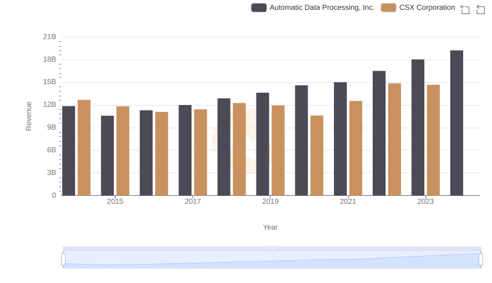Viewport: 492px width, 283px height.
Task: Click the 2023 CSX Corporation bar
Action: point(434,140)
